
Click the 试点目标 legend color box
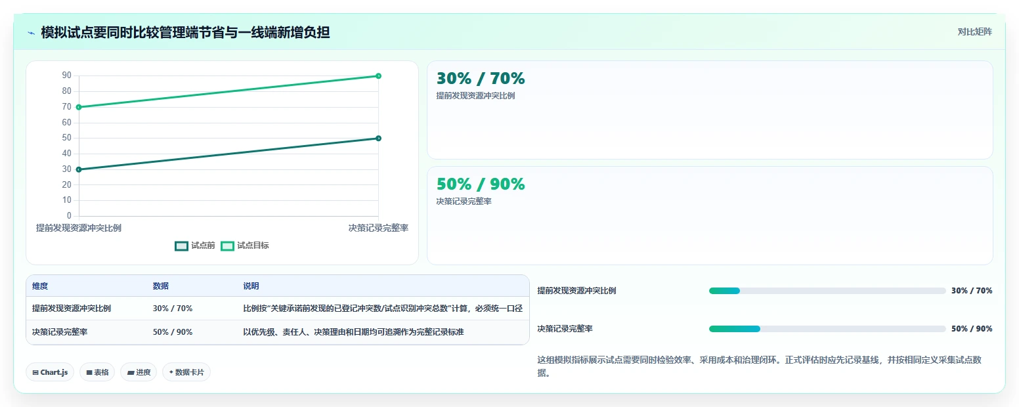tap(227, 246)
